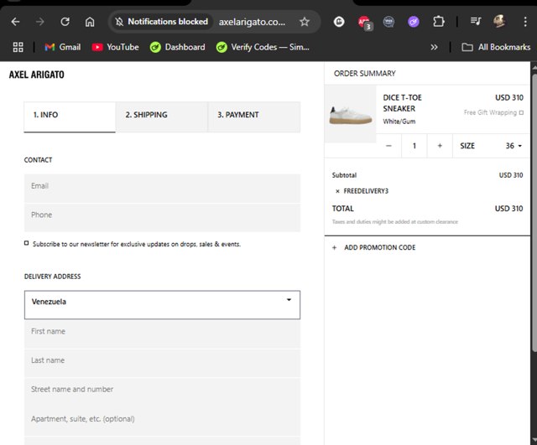Go back to the previous page

tap(15, 22)
